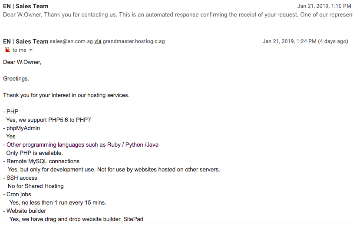353x225 pixels.
Task: Click sender name in the 1:24 PM message
Action: point(26,41)
